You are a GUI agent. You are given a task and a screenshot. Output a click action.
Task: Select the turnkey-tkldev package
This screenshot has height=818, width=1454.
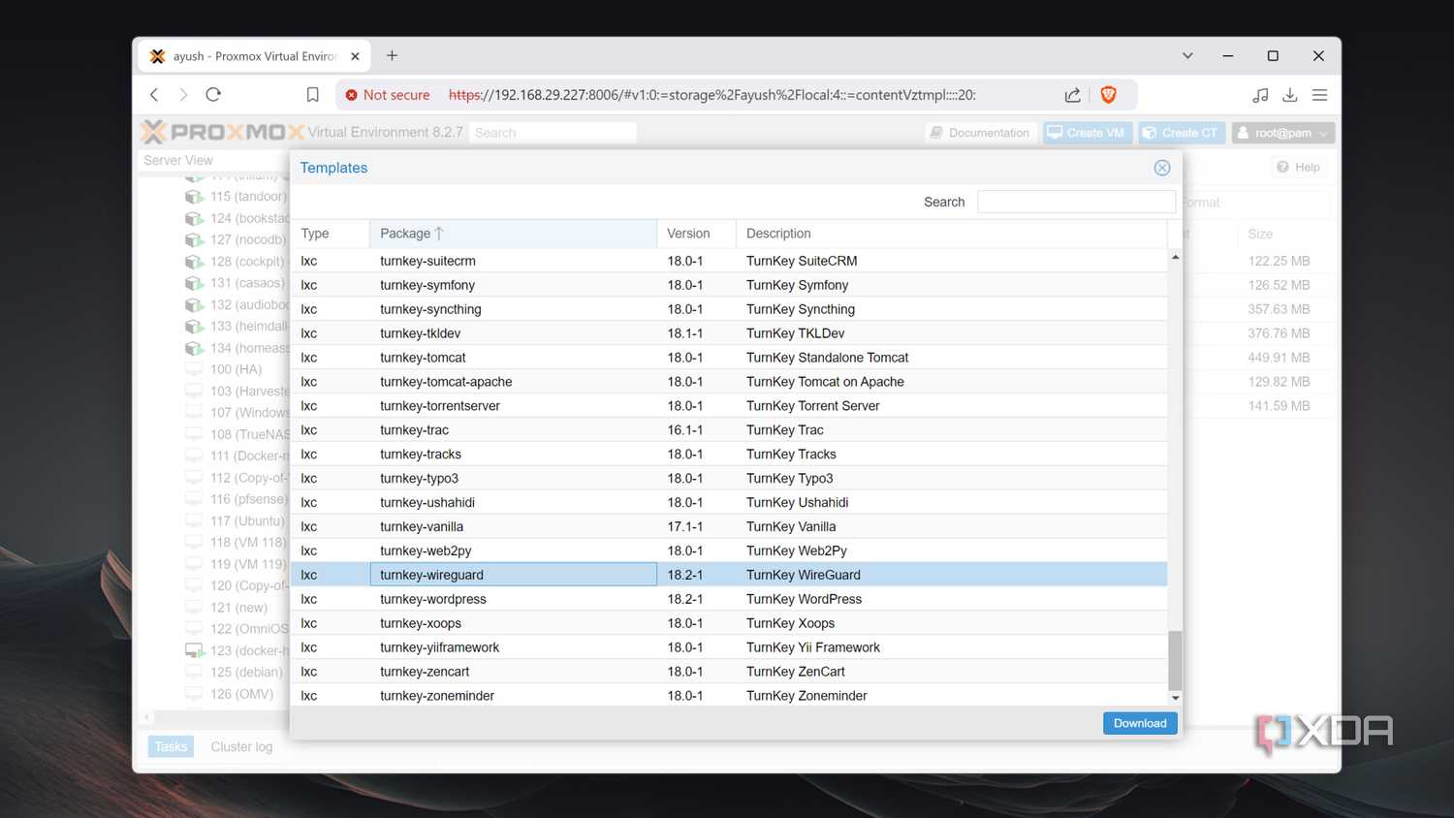(420, 333)
